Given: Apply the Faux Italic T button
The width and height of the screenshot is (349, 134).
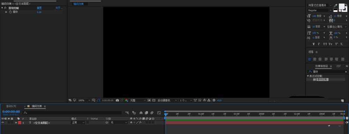Looking at the screenshot, I should 319,44.
